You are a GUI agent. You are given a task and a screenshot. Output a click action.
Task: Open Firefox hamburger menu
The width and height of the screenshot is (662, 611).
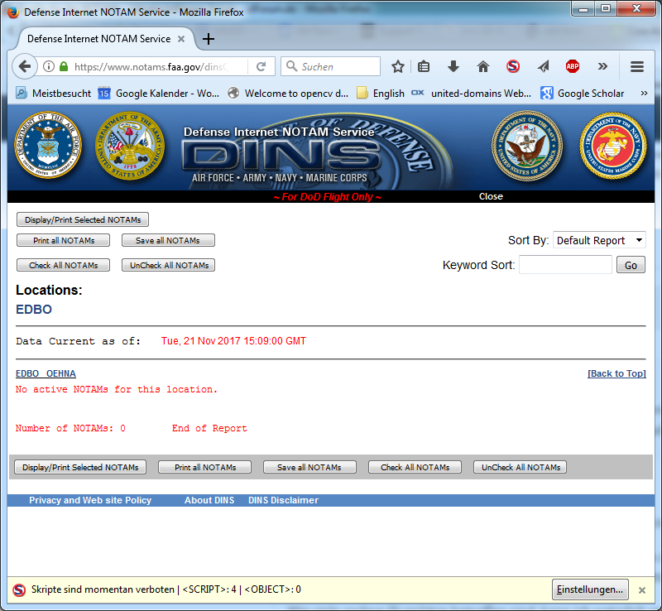tap(637, 66)
